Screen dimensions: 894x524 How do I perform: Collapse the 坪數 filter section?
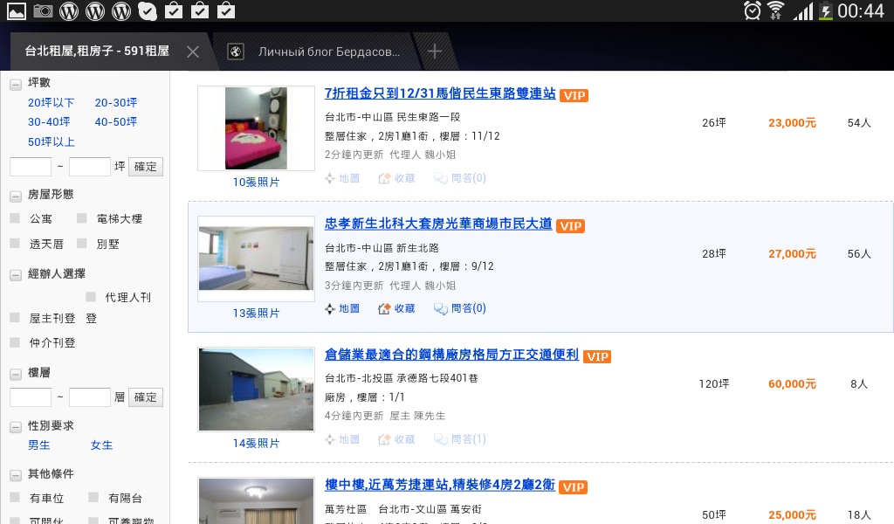(16, 85)
